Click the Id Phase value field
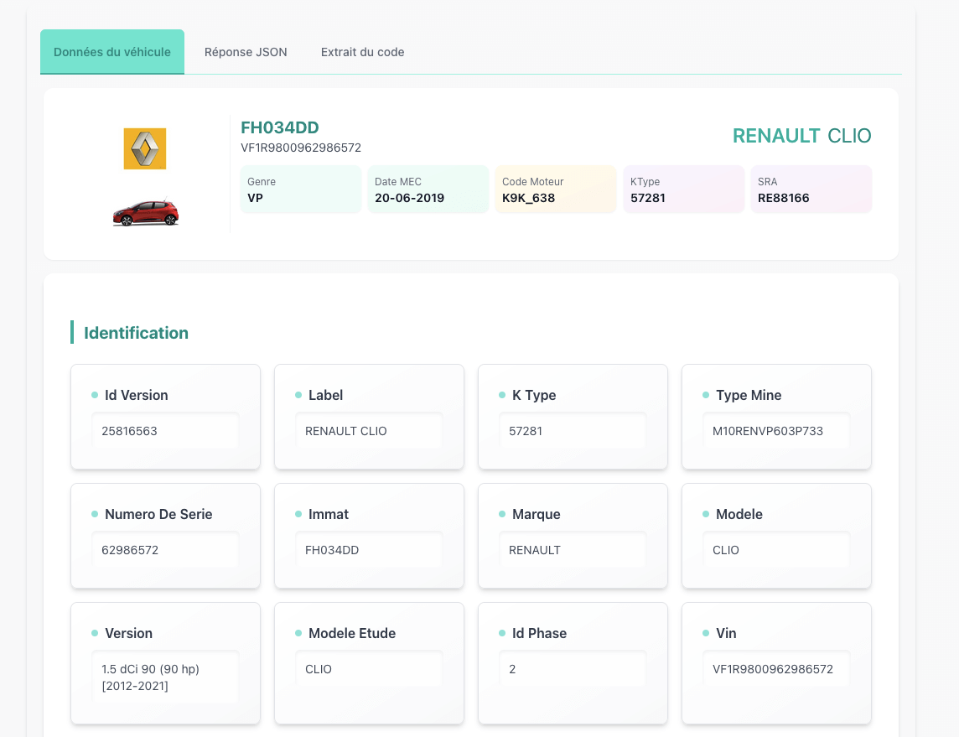Viewport: 959px width, 737px height. click(x=573, y=669)
